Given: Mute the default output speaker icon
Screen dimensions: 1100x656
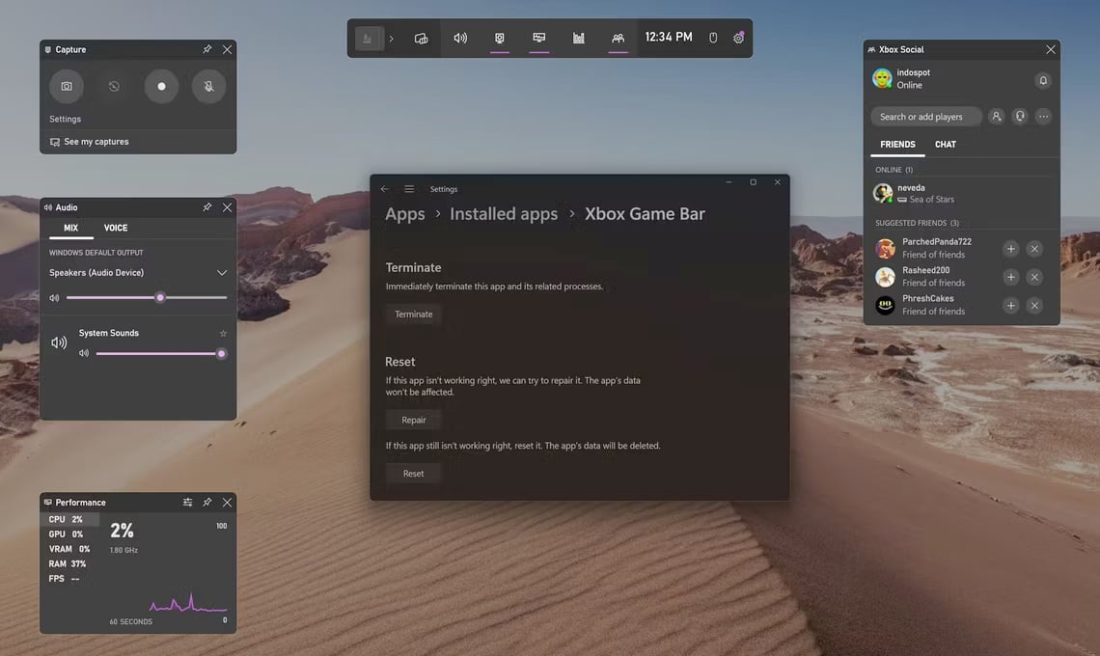Looking at the screenshot, I should click(x=54, y=297).
